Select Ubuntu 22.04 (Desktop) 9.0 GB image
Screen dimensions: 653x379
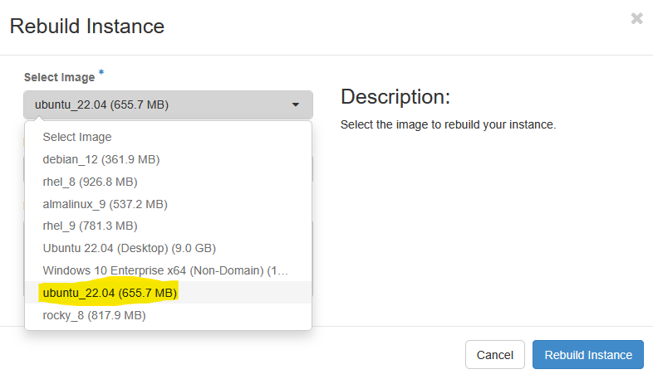(x=169, y=249)
